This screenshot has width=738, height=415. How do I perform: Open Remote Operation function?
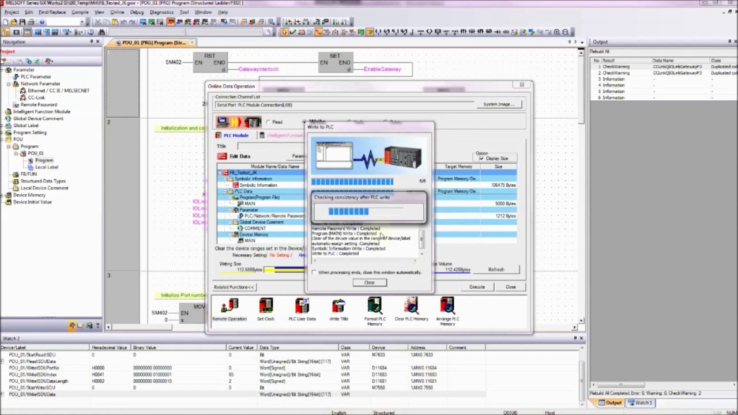229,309
